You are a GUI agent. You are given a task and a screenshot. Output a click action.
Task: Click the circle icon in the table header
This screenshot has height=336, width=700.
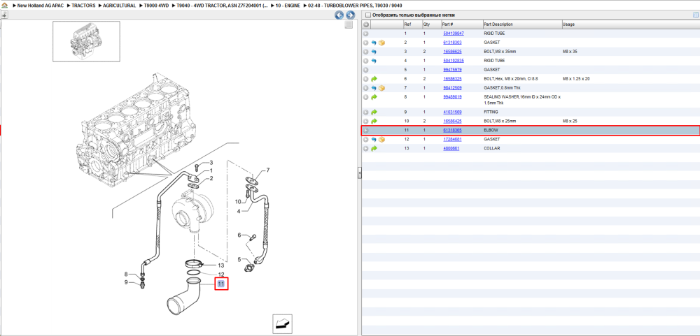click(365, 24)
